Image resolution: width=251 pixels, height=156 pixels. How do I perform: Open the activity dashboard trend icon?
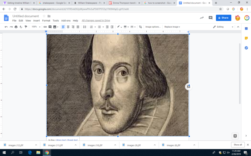point(202,18)
